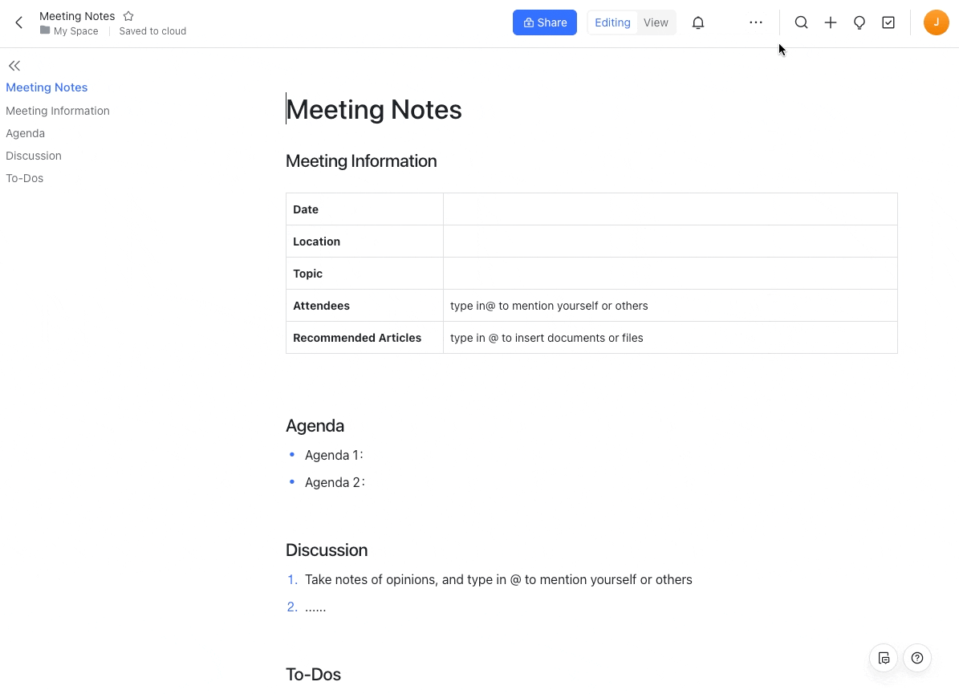Image resolution: width=959 pixels, height=694 pixels.
Task: Open the three-dot more options menu
Action: click(756, 22)
